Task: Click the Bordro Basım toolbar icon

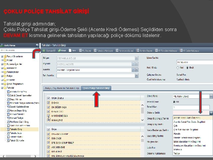Action: point(138,50)
